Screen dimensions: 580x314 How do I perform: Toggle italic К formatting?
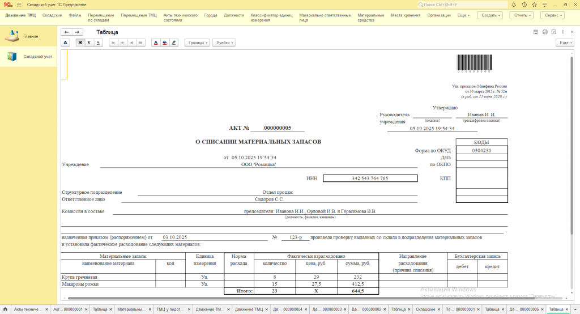click(89, 43)
